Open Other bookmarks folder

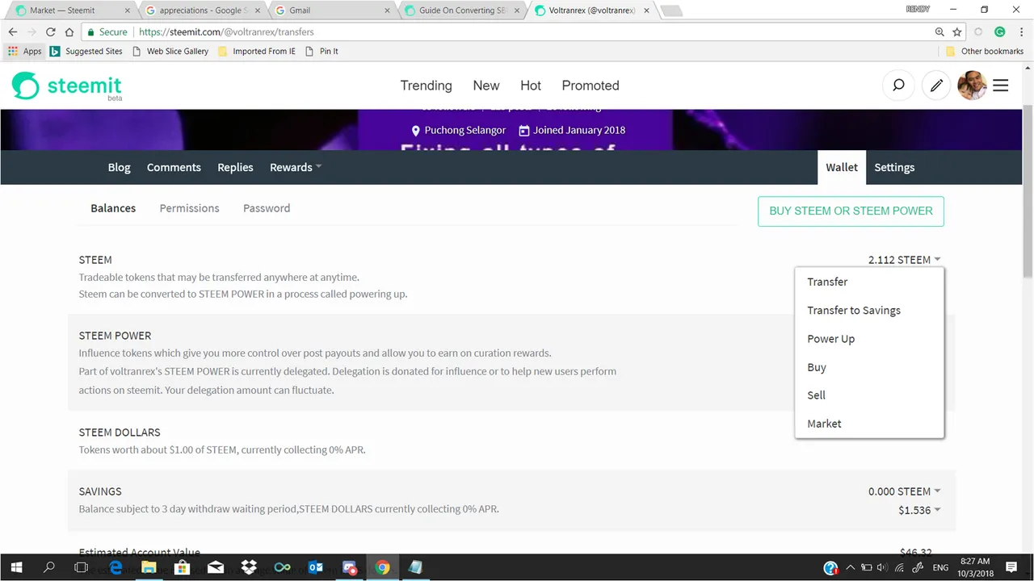[x=984, y=51]
